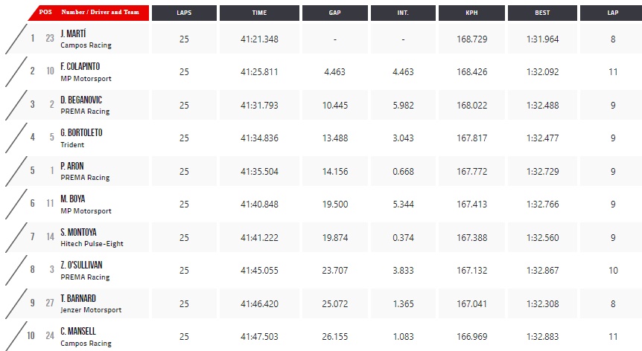Select T. Barnard driver name
Screen dimensions: 642x351
click(78, 298)
